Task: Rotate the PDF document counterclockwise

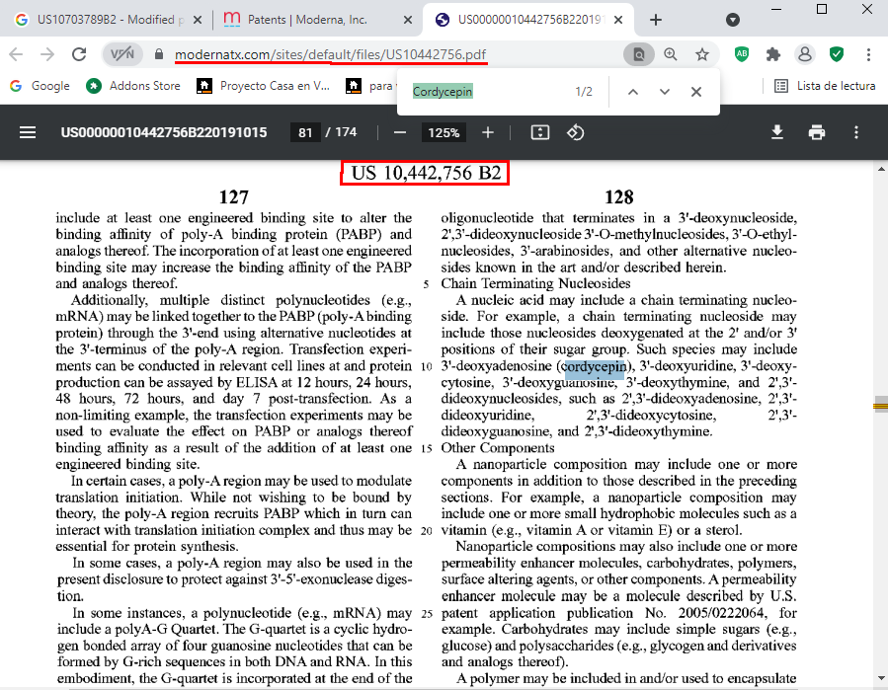Action: click(x=576, y=132)
